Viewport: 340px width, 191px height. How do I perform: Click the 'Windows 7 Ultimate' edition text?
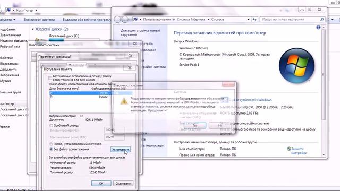click(x=193, y=48)
